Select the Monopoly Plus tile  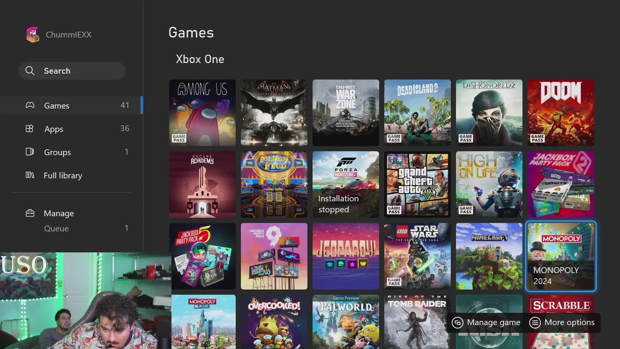coord(202,322)
